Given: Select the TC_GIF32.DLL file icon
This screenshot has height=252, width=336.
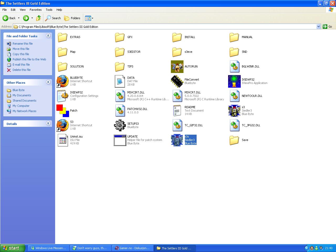Looking at the screenshot, I should 177,125.
